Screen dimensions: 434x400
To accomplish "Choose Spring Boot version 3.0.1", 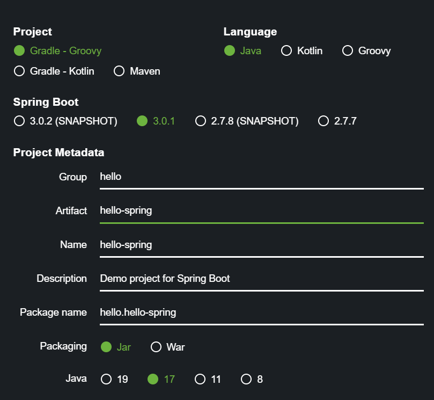I will click(142, 121).
